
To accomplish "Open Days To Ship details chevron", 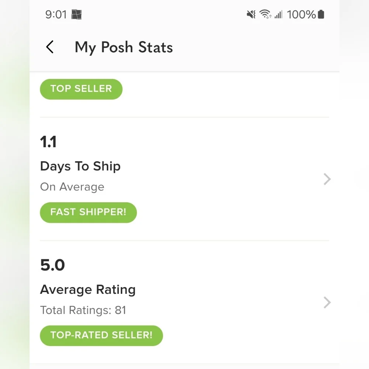I will coord(327,179).
